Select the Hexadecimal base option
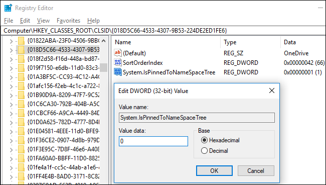The height and width of the screenshot is (185, 326). (x=204, y=140)
